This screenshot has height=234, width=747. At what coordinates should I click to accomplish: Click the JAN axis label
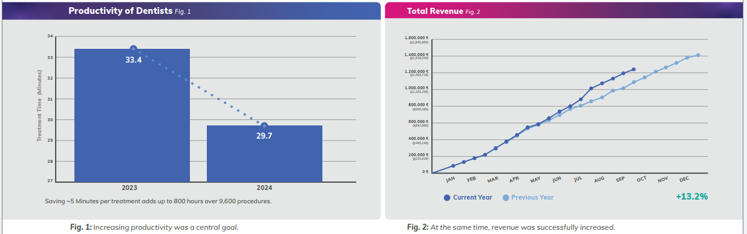(x=450, y=180)
